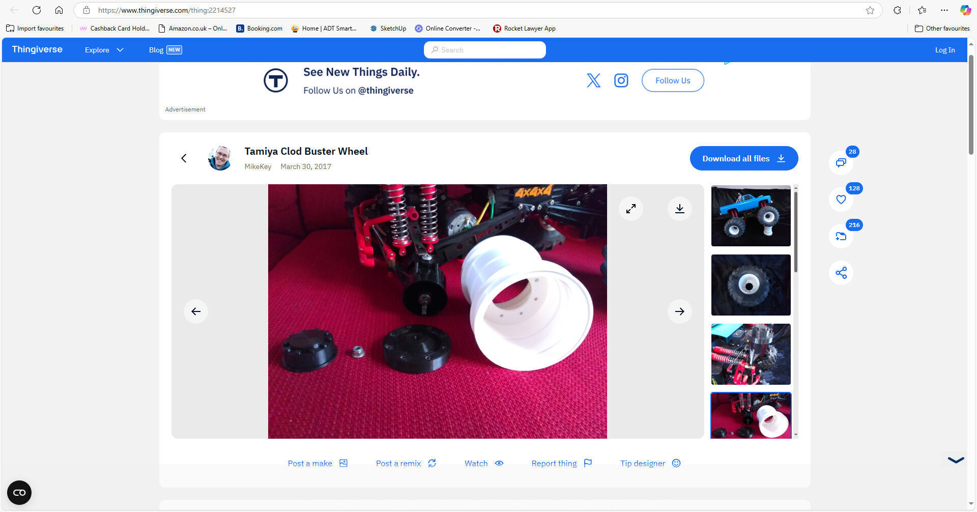The height and width of the screenshot is (512, 977).
Task: Click the thumbnail list scrollbar
Action: 795,232
